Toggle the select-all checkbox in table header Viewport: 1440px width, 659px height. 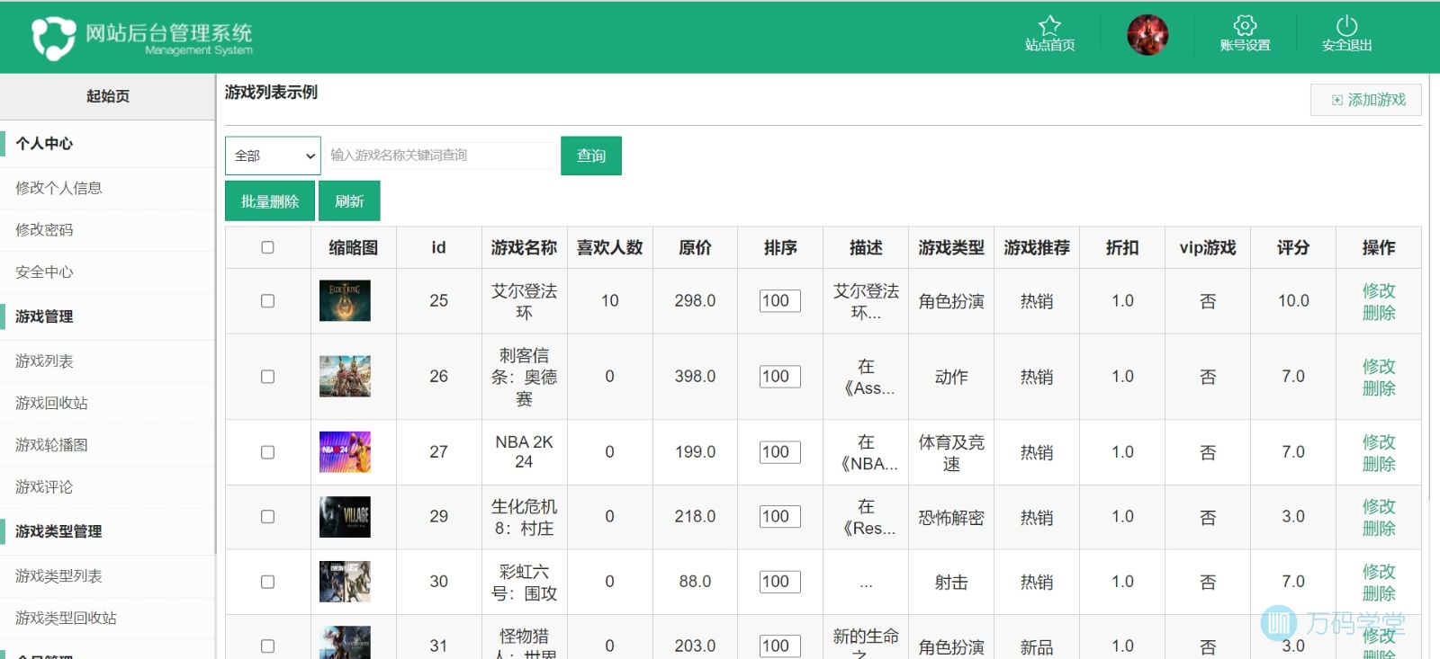tap(267, 247)
